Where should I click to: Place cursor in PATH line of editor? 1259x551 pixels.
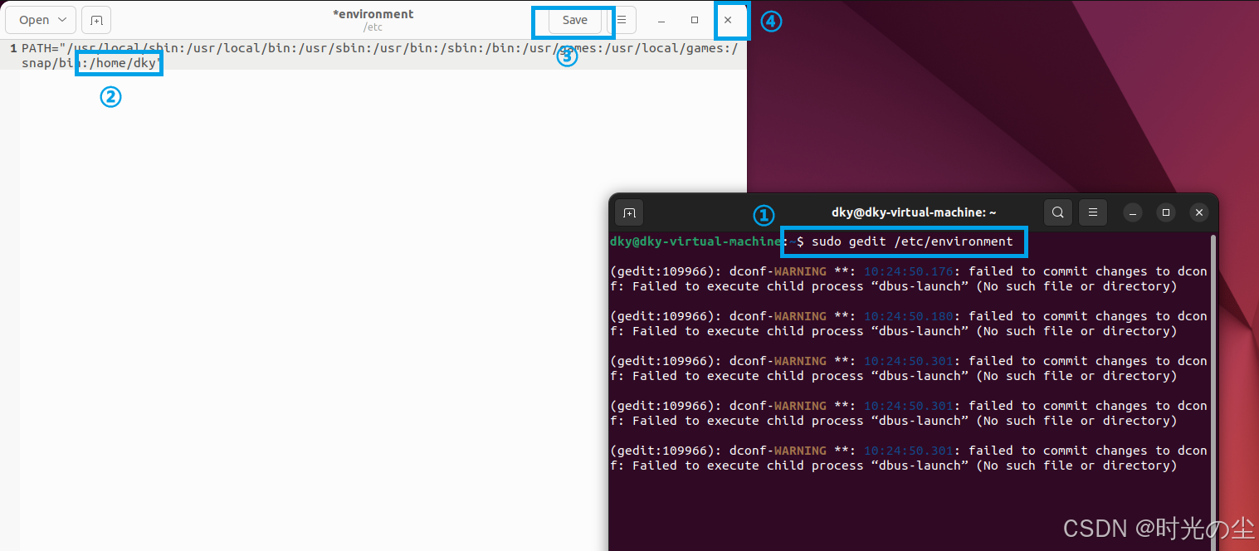[x=379, y=55]
